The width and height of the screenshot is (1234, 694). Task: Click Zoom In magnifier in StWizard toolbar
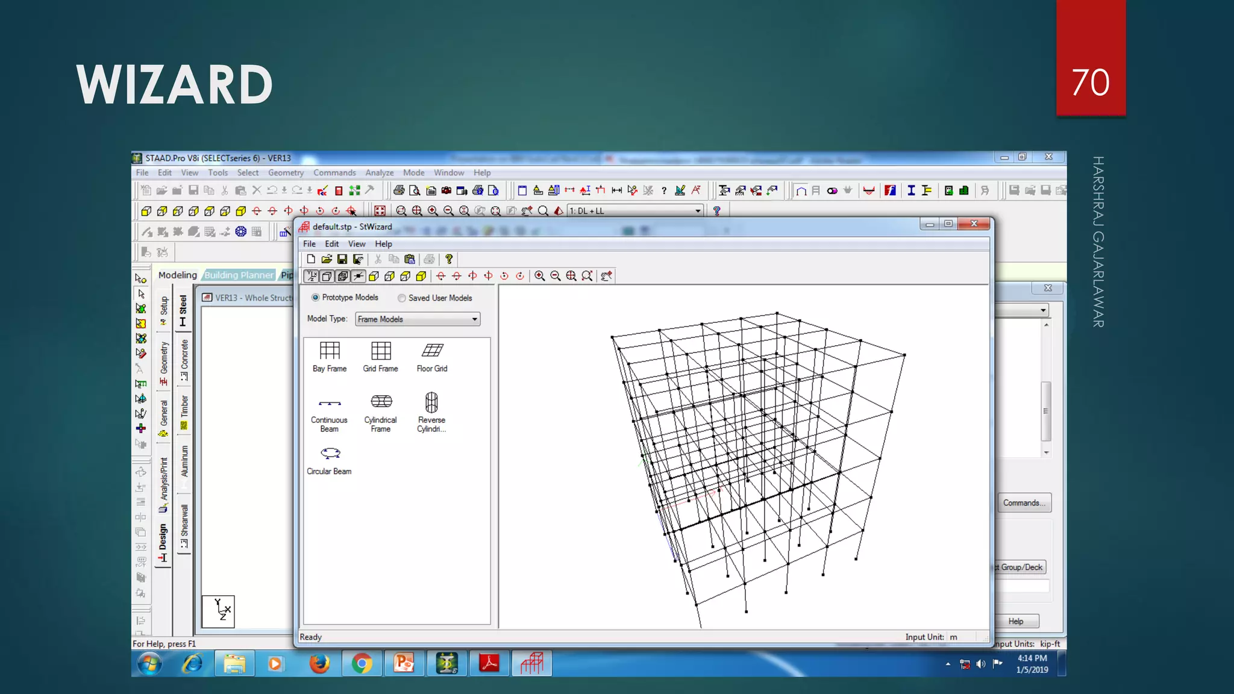(540, 276)
